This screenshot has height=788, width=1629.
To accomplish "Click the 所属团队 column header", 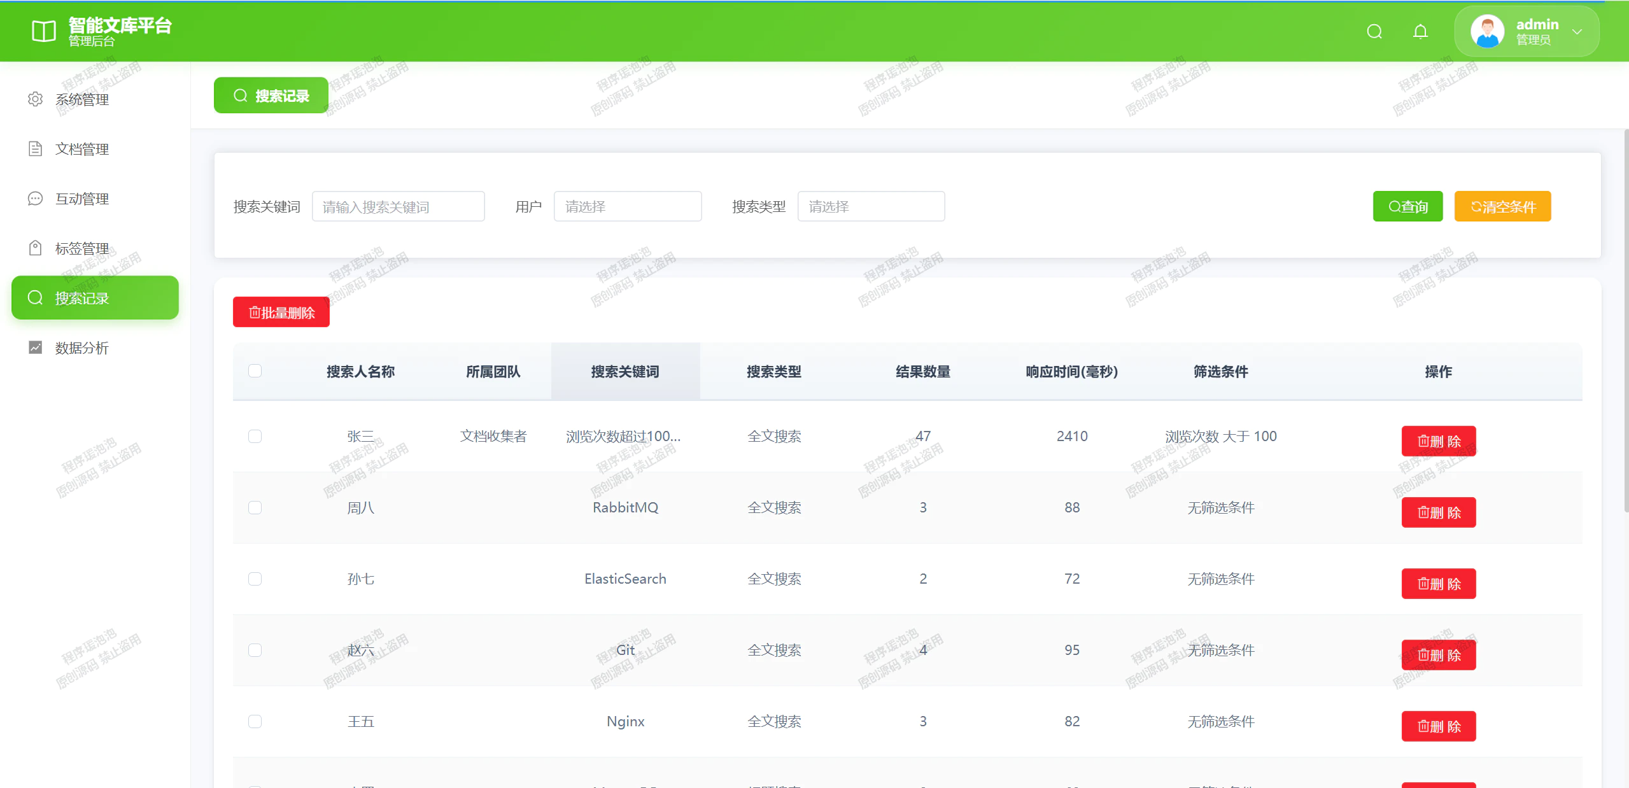I will click(493, 372).
